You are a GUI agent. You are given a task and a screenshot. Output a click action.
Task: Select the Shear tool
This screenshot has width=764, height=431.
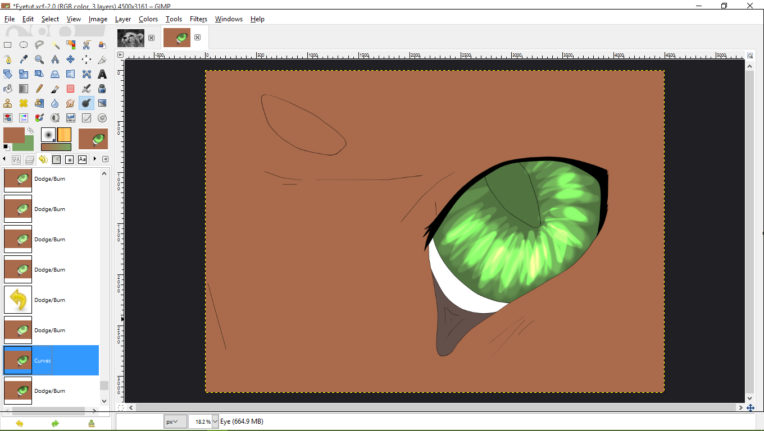coord(39,74)
